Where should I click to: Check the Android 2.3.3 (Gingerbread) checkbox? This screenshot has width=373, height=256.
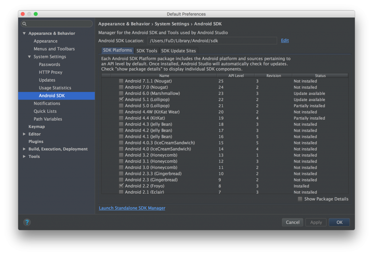[121, 174]
